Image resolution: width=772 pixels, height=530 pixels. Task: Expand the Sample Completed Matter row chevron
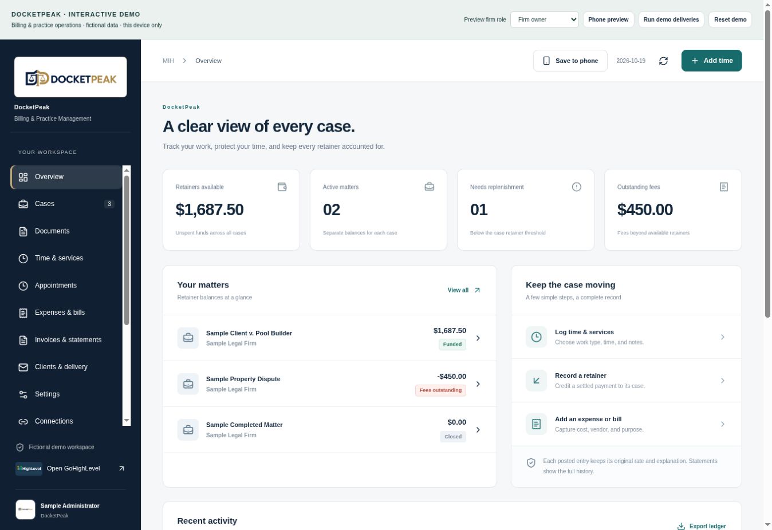(x=478, y=430)
